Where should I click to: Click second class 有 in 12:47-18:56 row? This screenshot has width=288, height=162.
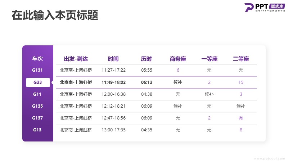click(x=241, y=118)
